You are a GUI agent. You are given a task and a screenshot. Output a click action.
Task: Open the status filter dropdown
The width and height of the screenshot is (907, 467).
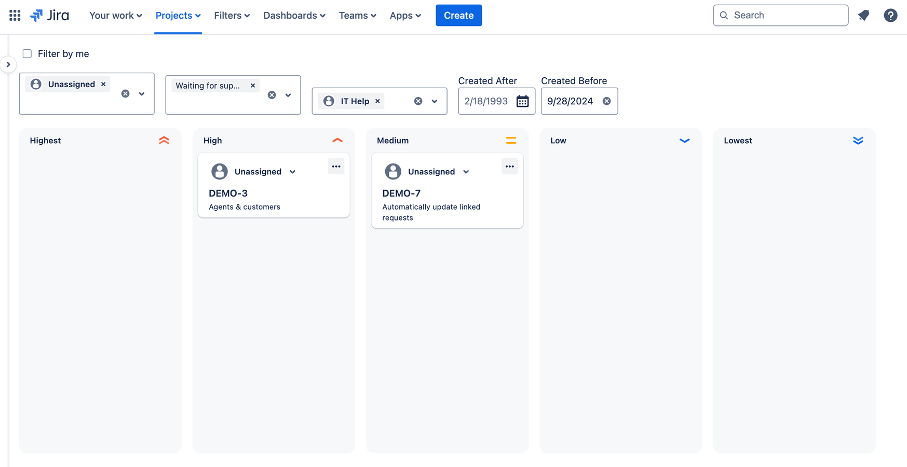[288, 95]
